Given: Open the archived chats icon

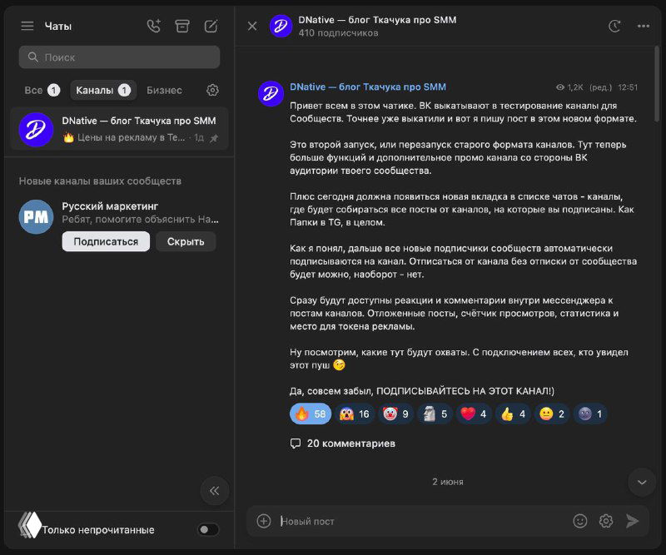Looking at the screenshot, I should [x=182, y=26].
